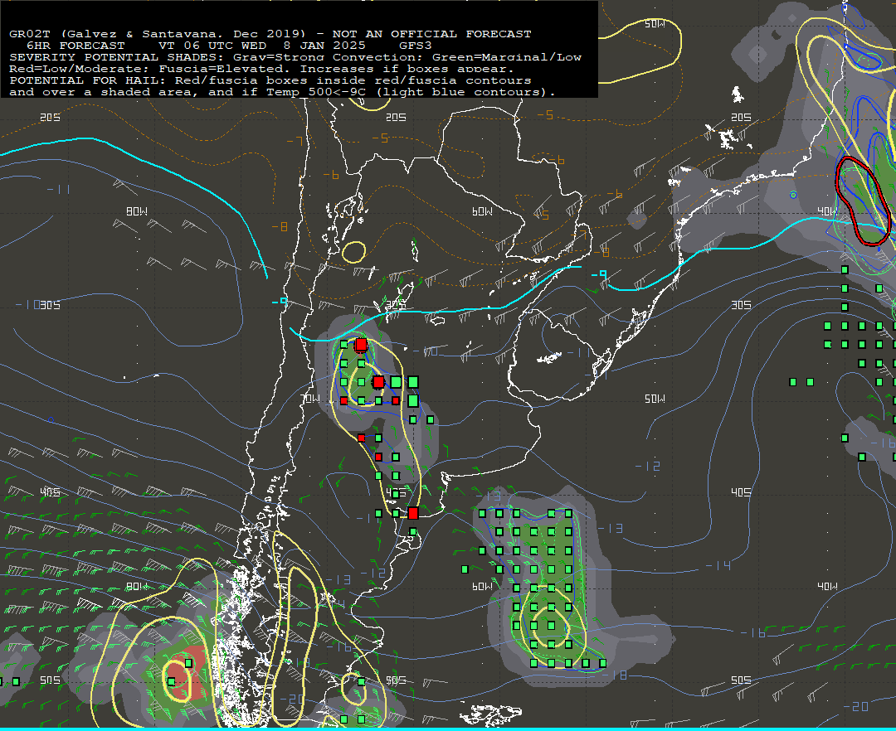Click the '-18' temperature contour label
896x731 pixels.
[614, 675]
